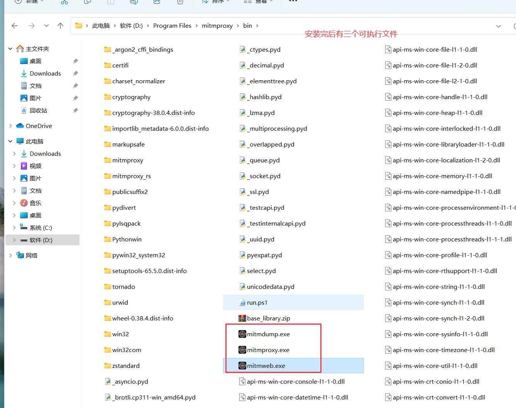Click the mitmdump.exe application icon
The image size is (516, 408).
click(x=242, y=334)
